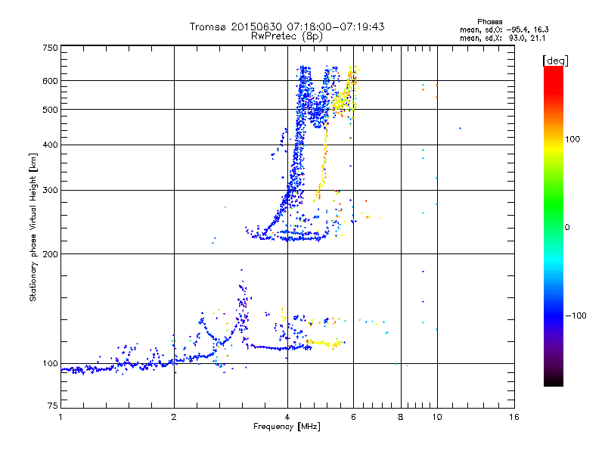The height and width of the screenshot is (454, 605).
Task: Click the y-axis tick label '75'
Action: tap(53, 406)
